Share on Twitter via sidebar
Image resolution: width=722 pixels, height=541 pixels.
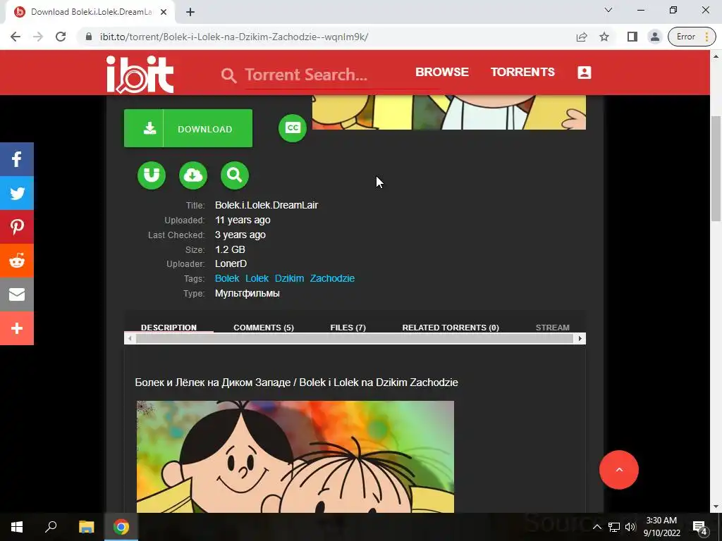(x=17, y=193)
